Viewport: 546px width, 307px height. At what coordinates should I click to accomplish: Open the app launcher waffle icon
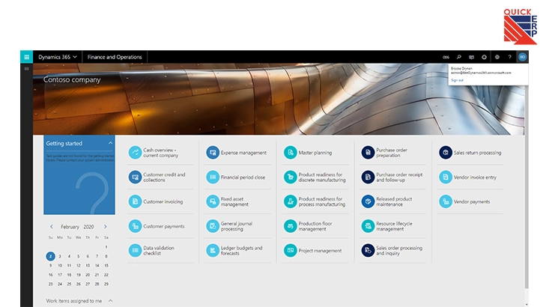[26, 57]
